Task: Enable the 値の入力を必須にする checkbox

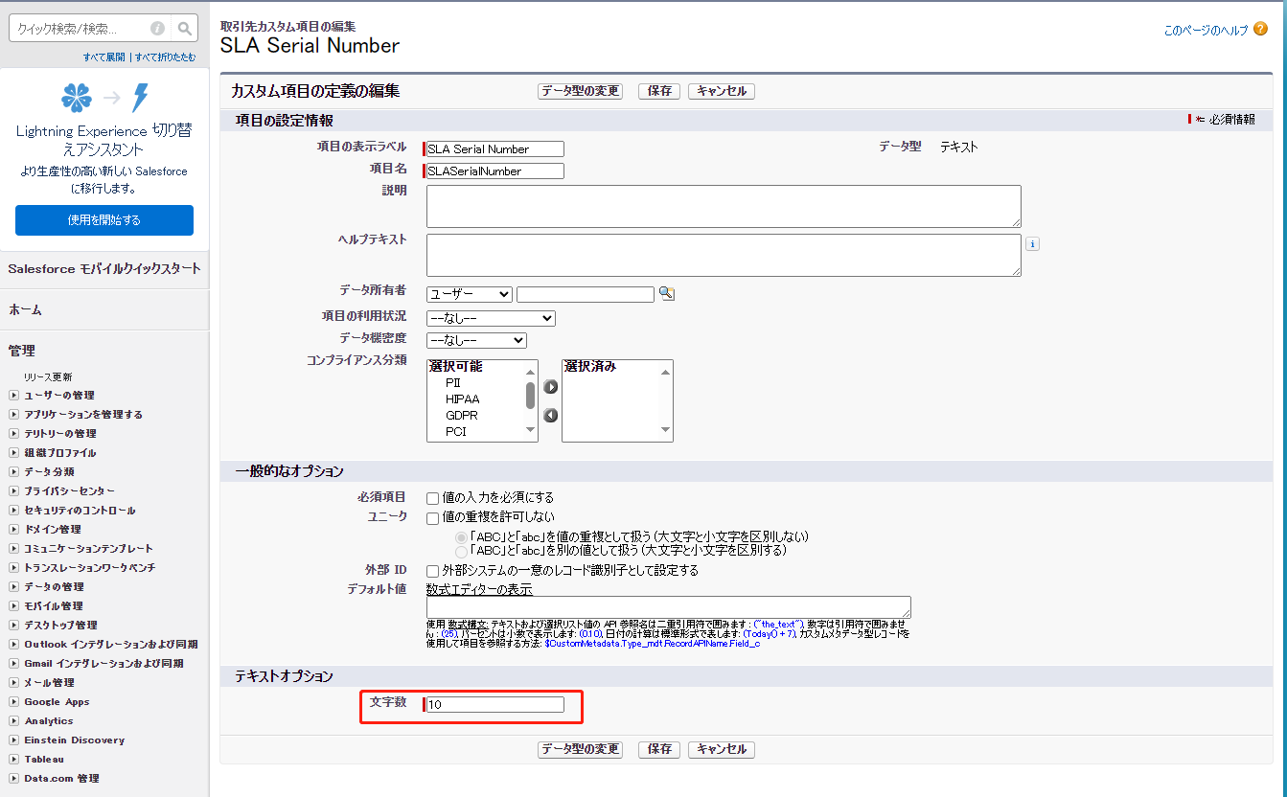Action: pyautogui.click(x=433, y=498)
